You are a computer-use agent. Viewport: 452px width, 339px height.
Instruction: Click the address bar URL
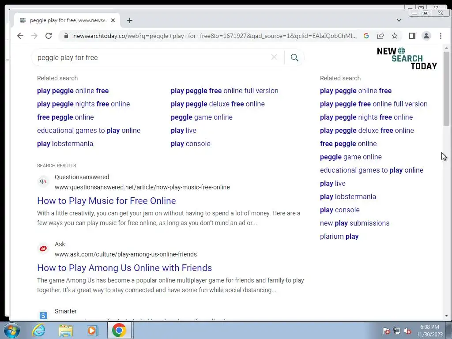215,36
